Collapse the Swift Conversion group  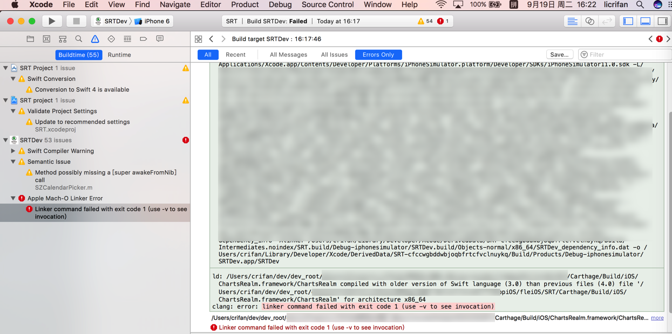coord(13,79)
